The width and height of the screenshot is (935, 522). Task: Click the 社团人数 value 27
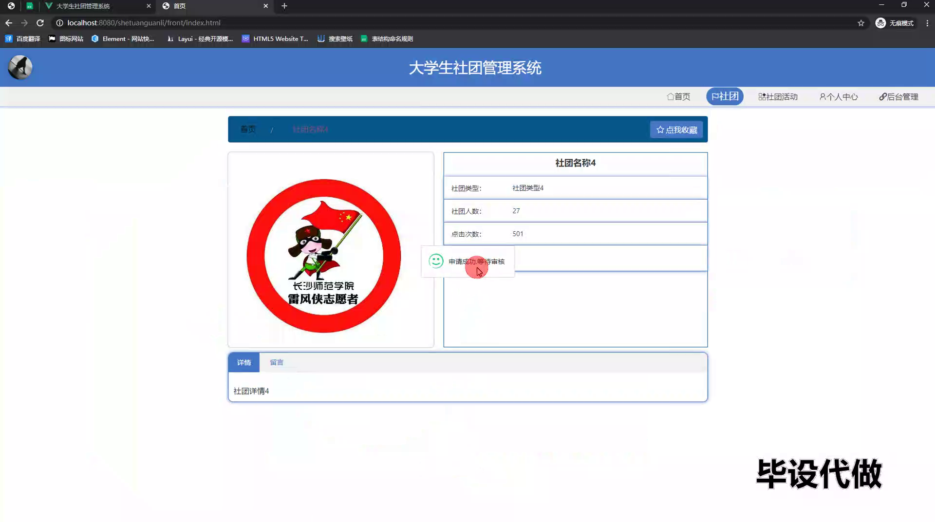point(516,211)
